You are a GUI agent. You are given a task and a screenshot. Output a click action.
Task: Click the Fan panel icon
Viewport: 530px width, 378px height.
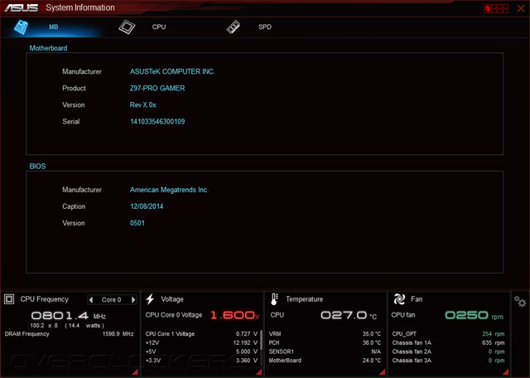click(x=399, y=299)
